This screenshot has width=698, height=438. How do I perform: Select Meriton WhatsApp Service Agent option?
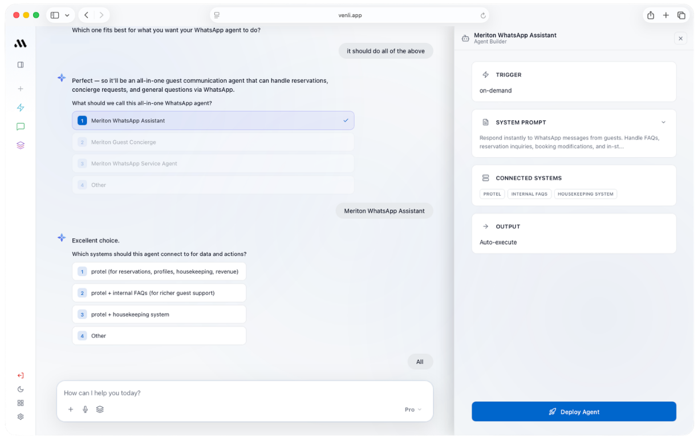[x=213, y=164]
